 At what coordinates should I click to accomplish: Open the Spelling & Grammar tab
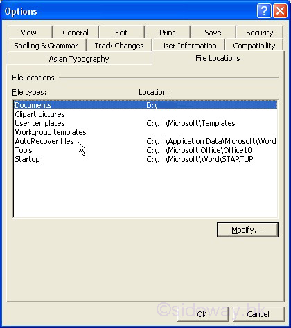[x=46, y=46]
